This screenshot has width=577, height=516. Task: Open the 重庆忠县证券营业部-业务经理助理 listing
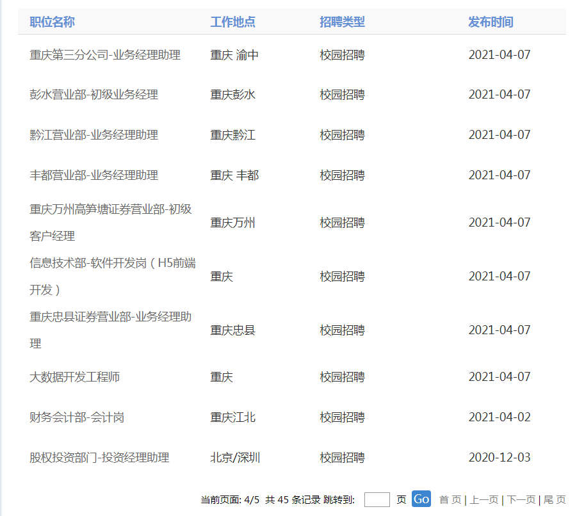pos(110,317)
